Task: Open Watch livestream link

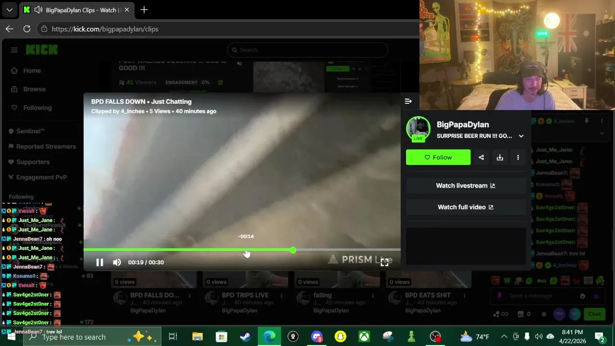Action: [466, 185]
